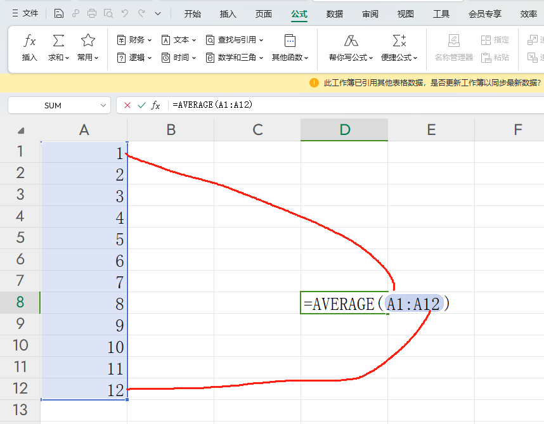Click the orange warning icon in notification bar

314,83
